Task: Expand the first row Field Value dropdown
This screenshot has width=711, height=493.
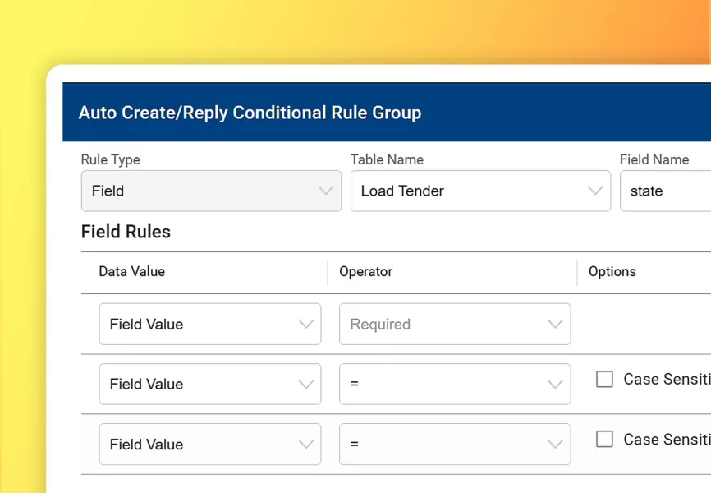Action: tap(209, 325)
